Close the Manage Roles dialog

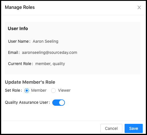(139, 7)
